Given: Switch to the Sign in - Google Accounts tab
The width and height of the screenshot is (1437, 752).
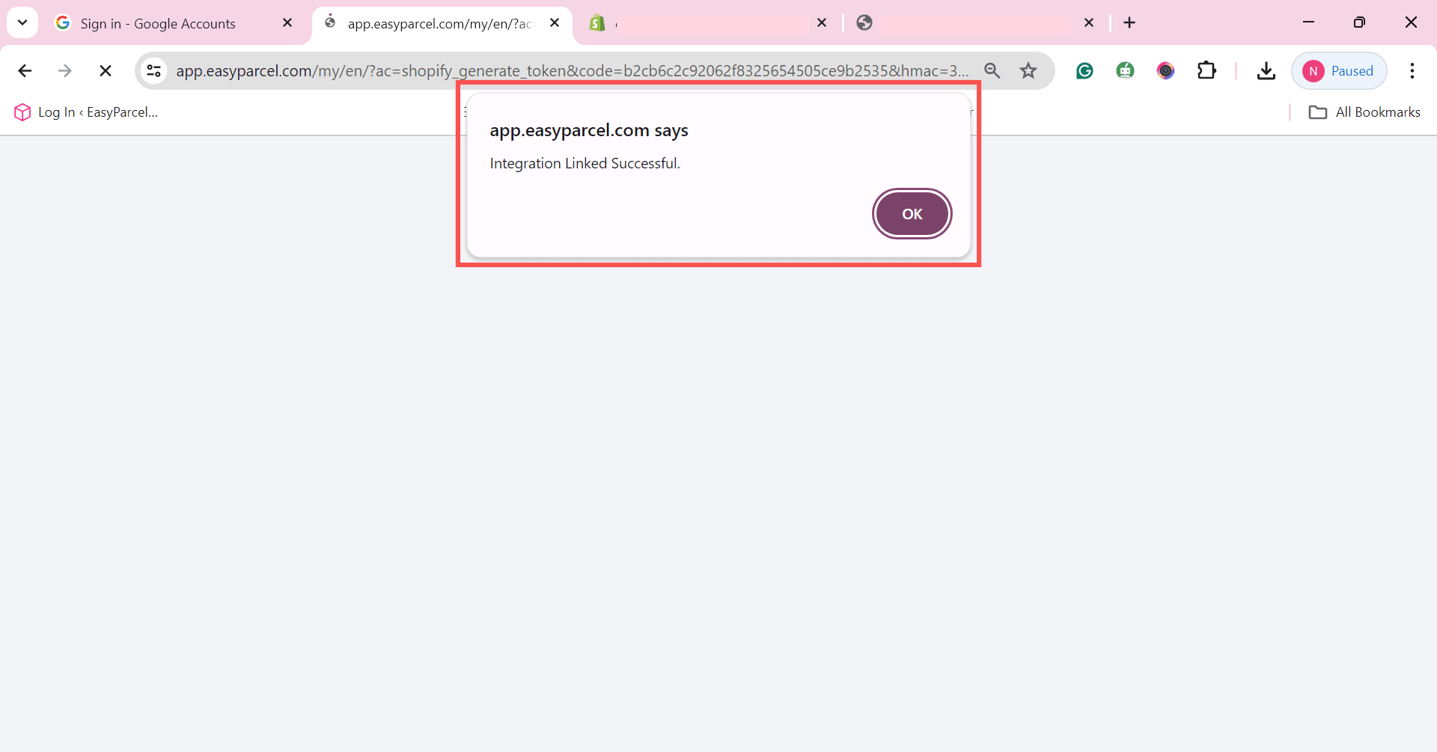Looking at the screenshot, I should click(x=157, y=23).
